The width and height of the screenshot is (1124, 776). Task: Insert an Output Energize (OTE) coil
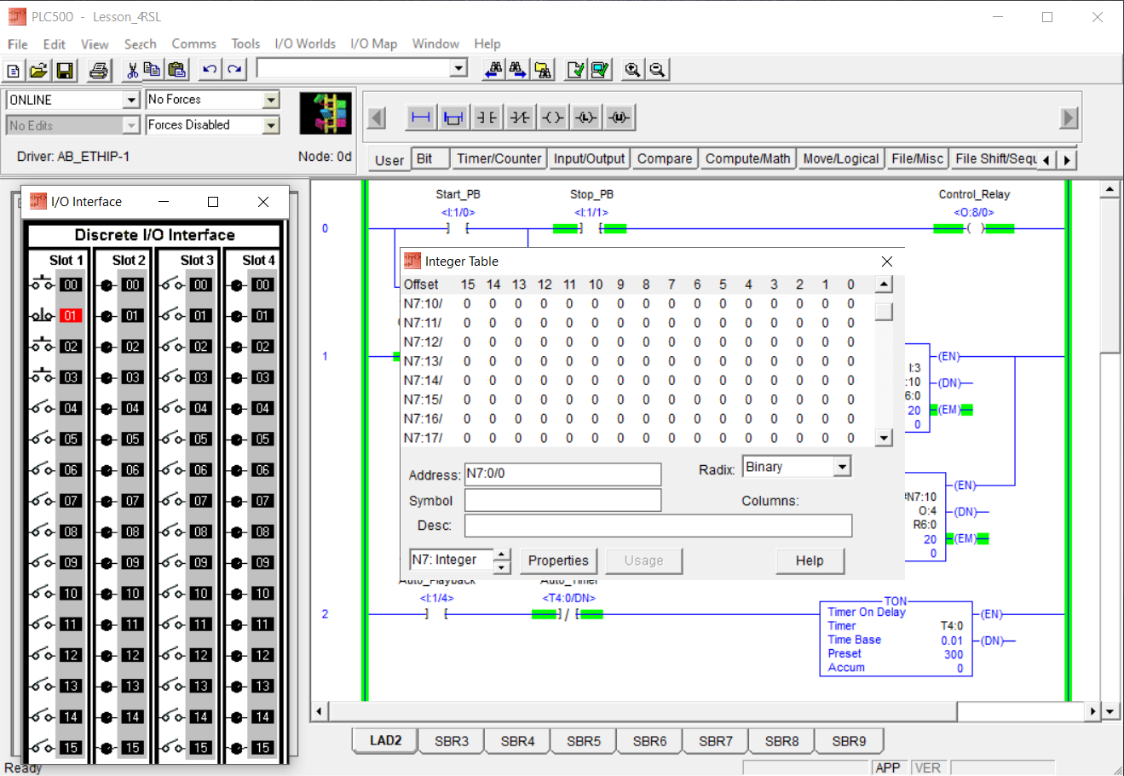pyautogui.click(x=553, y=118)
